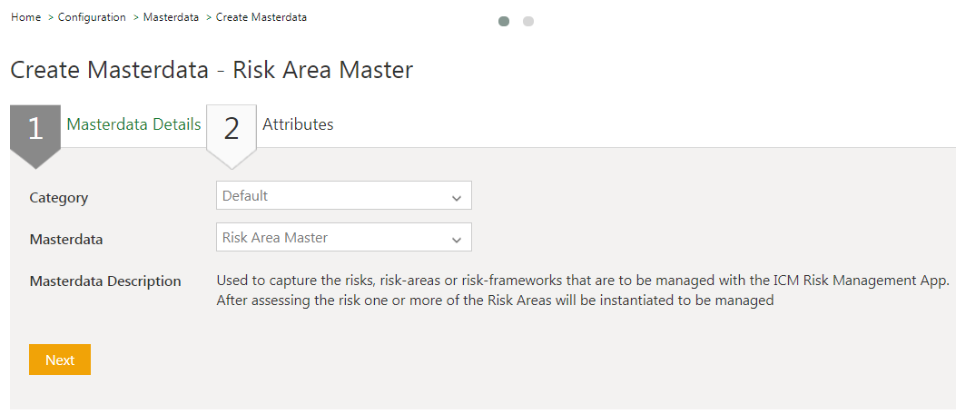956x414 pixels.
Task: Click the Home breadcrumb link
Action: (25, 17)
